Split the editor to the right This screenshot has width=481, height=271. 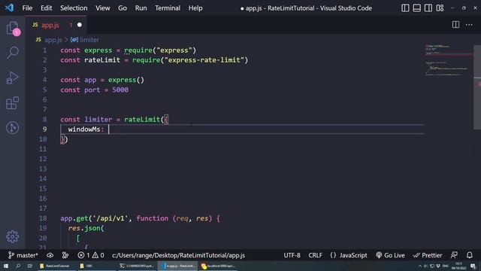coord(456,25)
